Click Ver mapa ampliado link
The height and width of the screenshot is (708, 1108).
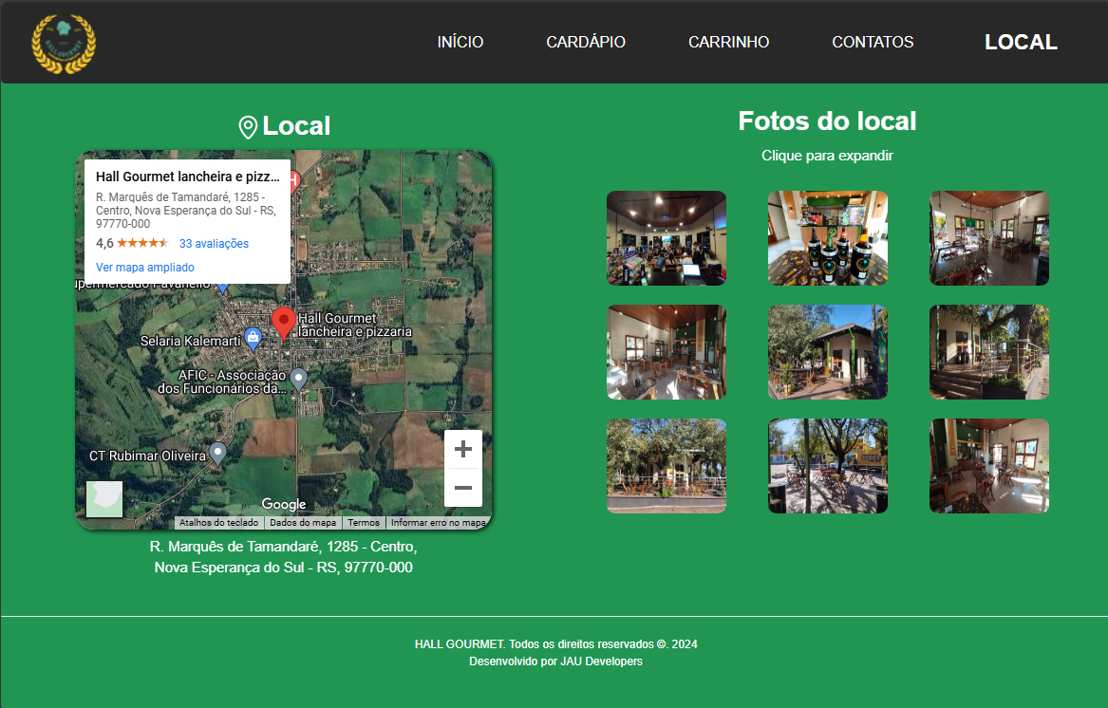145,267
